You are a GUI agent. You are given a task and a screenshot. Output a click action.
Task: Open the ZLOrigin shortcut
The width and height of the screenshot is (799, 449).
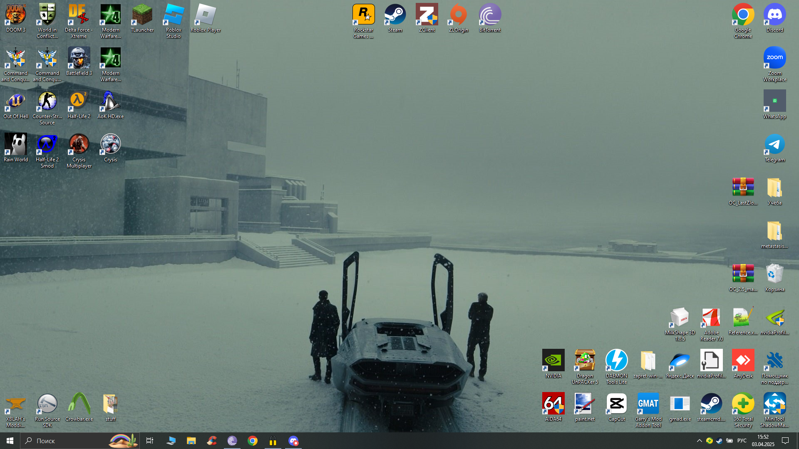[458, 19]
